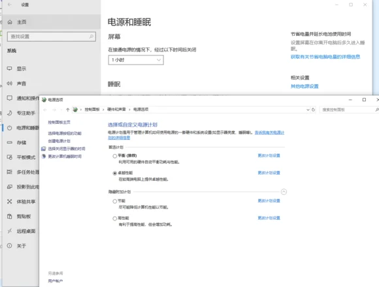Open the 显示 display settings icon
The image size is (379, 287).
point(9,68)
